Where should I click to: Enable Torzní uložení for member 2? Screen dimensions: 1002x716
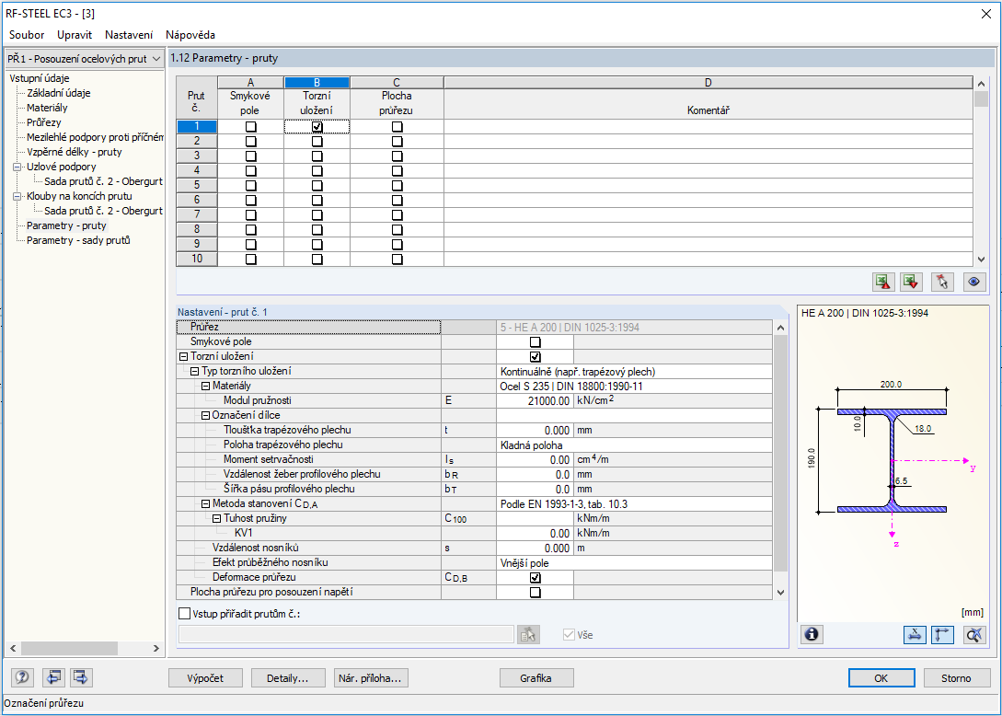pos(317,142)
